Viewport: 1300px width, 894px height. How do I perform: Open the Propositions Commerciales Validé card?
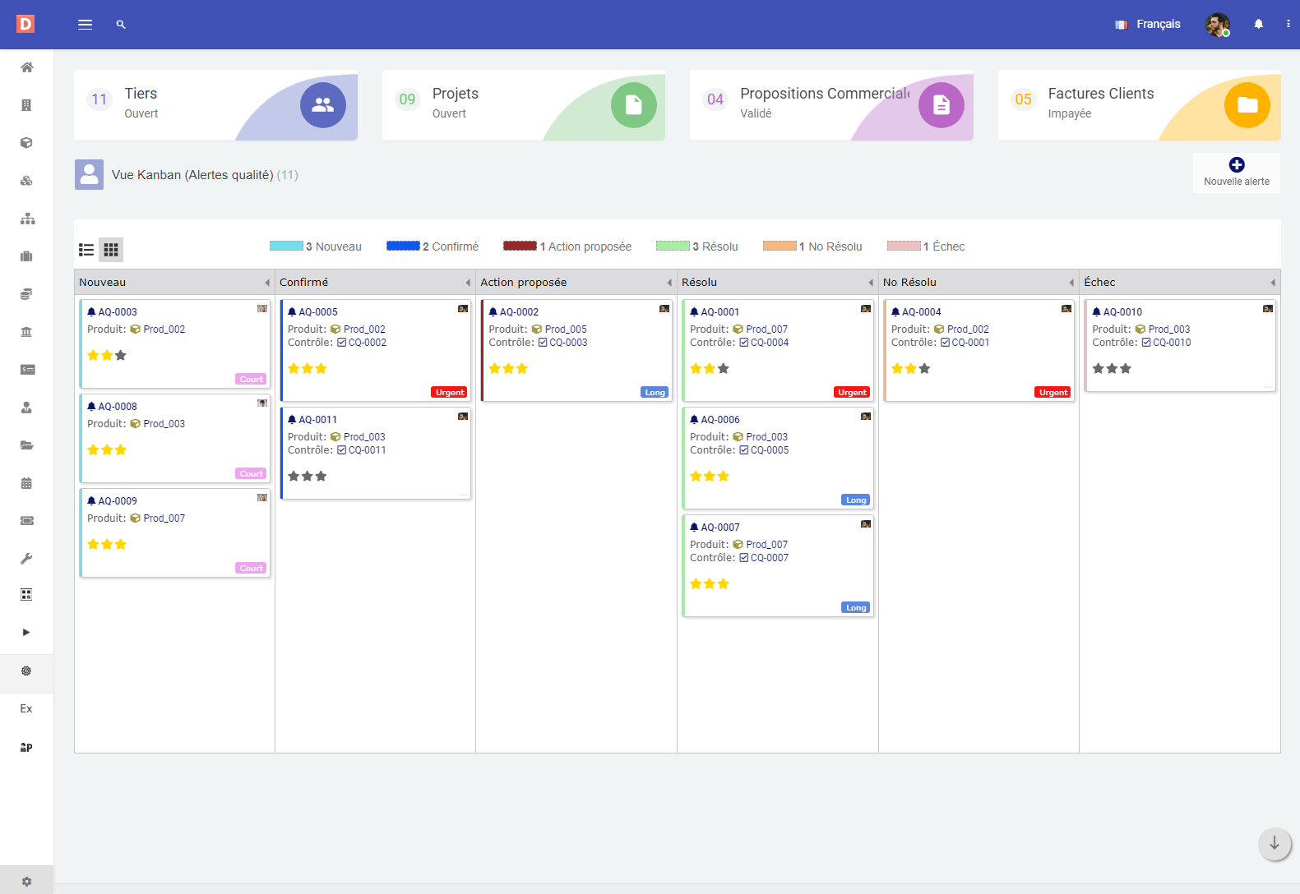831,105
